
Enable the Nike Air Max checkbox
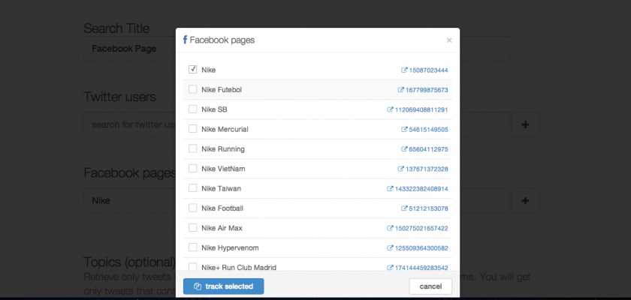(193, 227)
